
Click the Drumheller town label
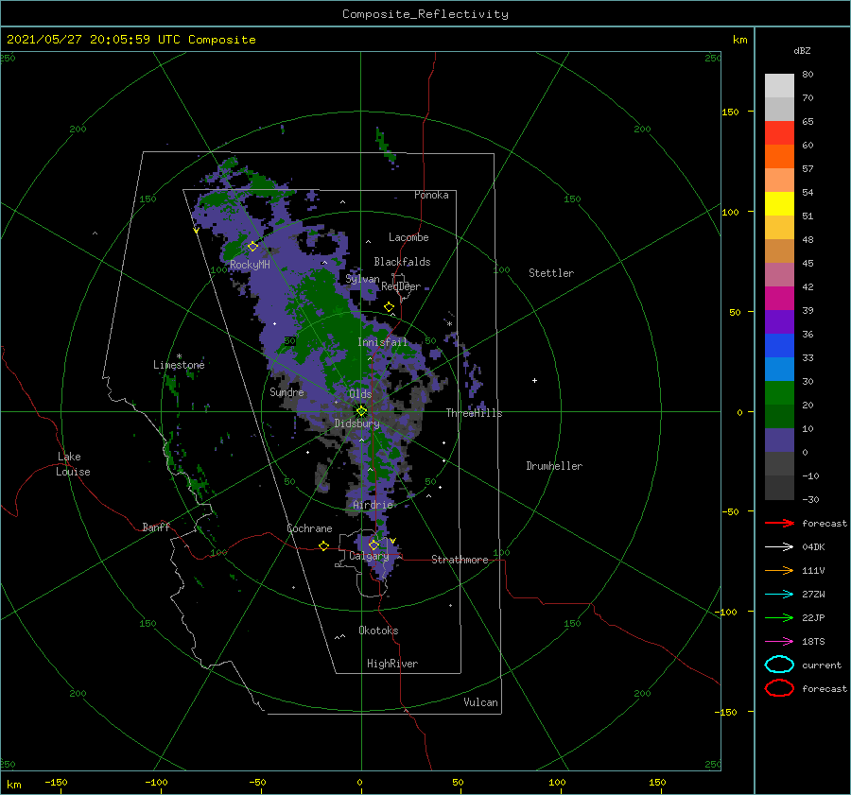coord(554,466)
